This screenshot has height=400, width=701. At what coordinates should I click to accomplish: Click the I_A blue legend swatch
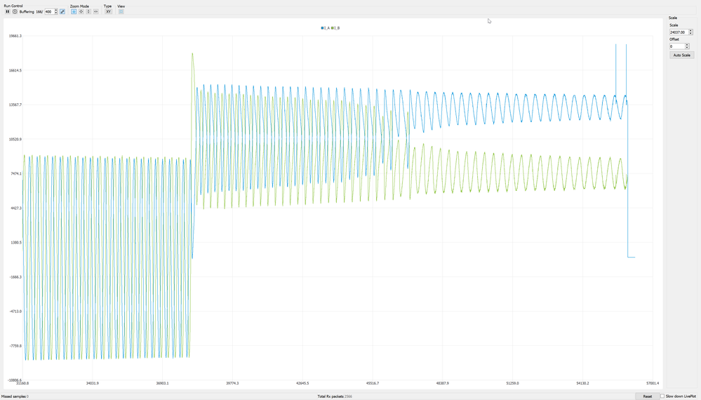[322, 28]
